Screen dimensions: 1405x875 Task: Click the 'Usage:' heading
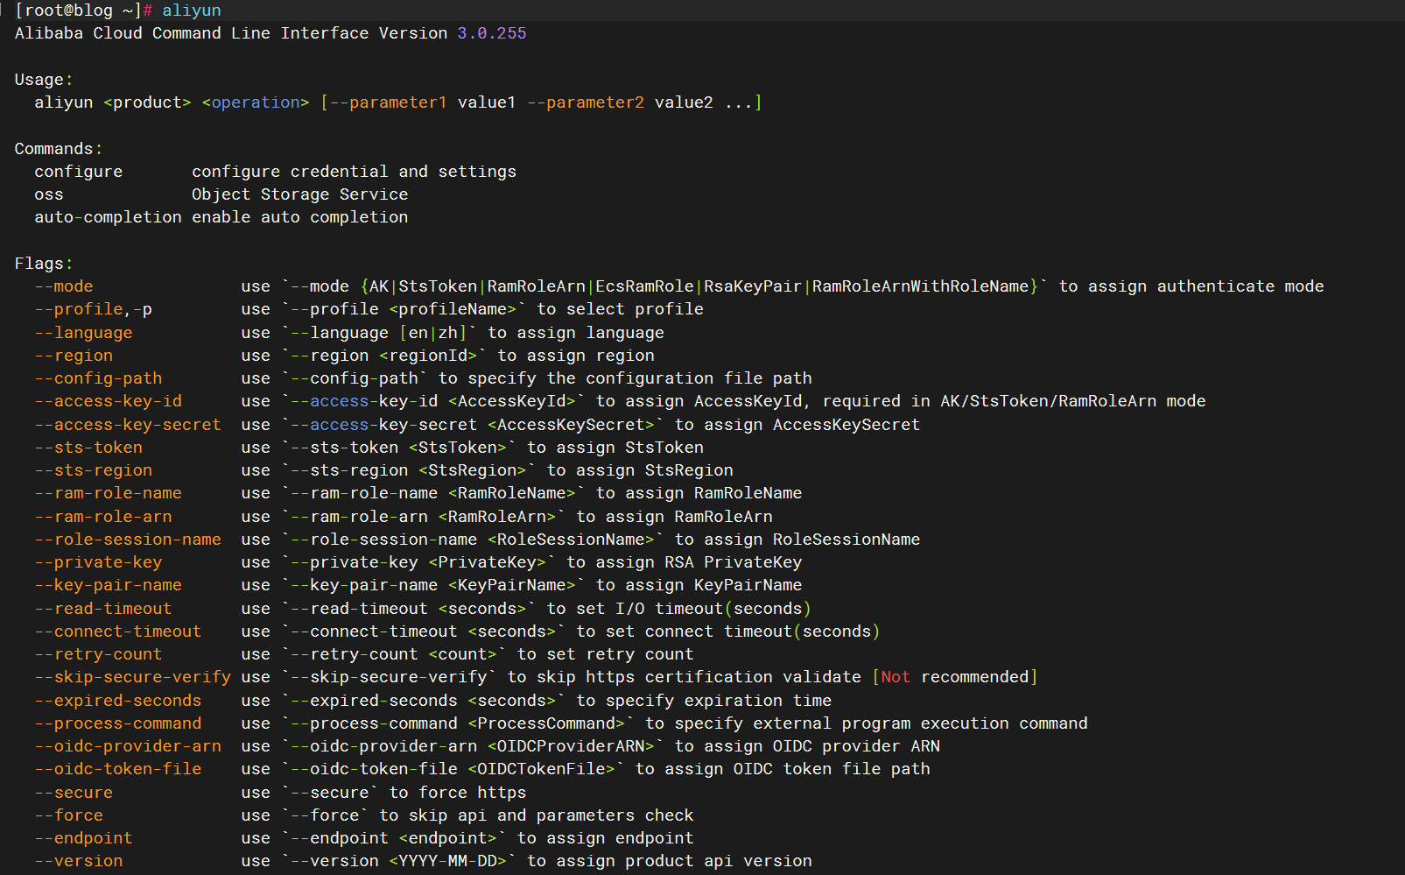click(x=44, y=80)
